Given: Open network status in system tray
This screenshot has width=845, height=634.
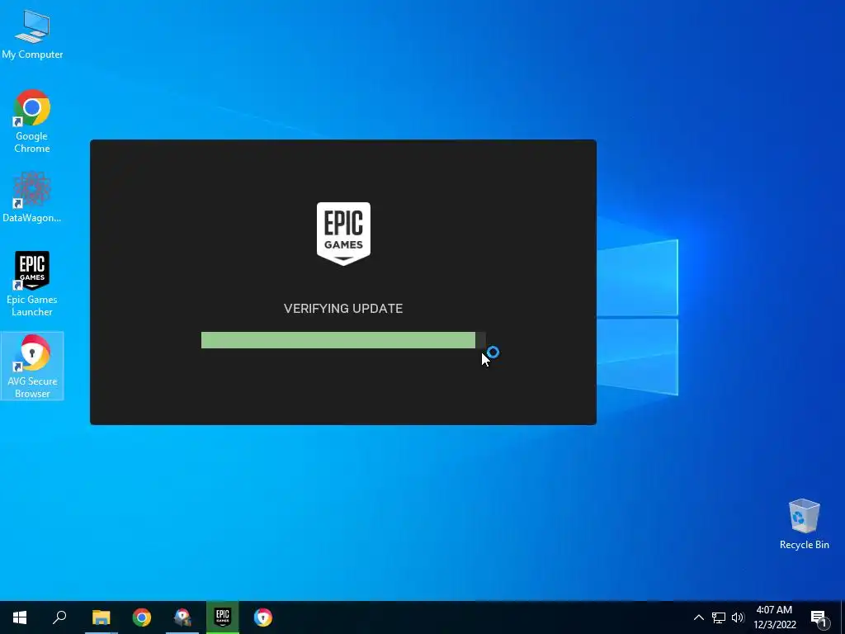Looking at the screenshot, I should (x=719, y=617).
